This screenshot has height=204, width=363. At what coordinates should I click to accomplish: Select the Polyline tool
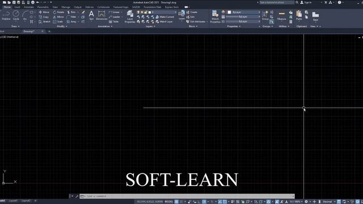(x=6, y=16)
